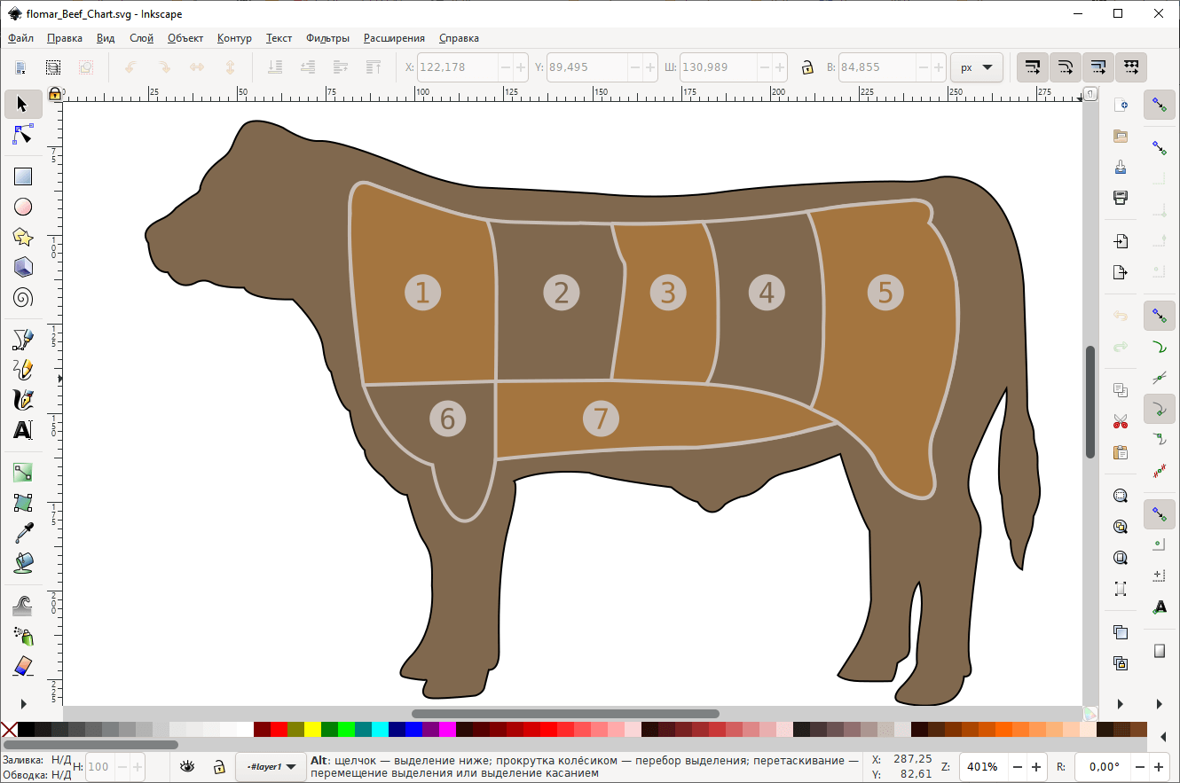Open the Контур menu

pos(234,38)
